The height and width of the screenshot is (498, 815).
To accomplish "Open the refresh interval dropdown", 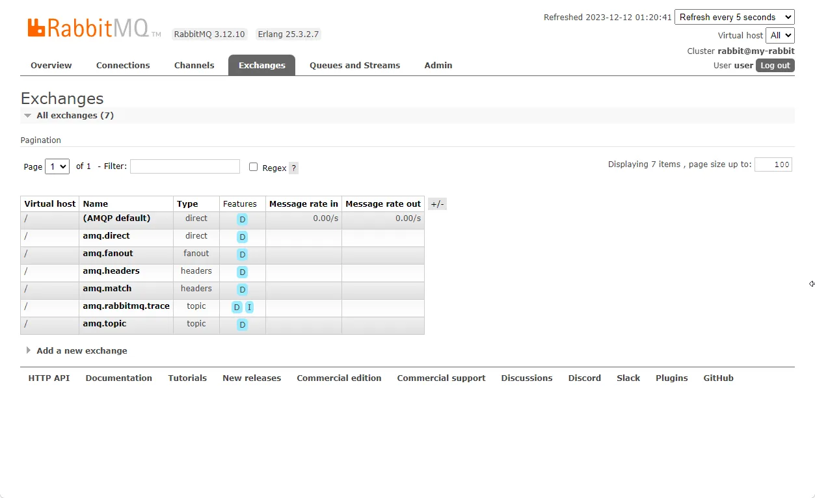I will coord(734,17).
